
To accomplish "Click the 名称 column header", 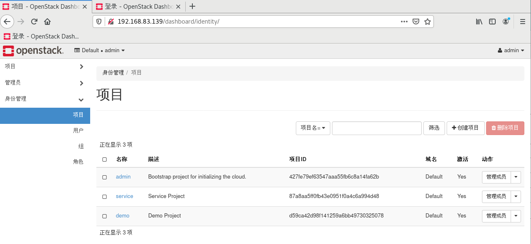I will (122, 159).
